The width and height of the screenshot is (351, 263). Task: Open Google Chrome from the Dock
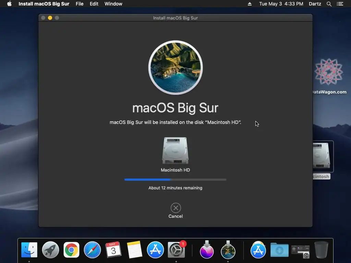(71, 250)
